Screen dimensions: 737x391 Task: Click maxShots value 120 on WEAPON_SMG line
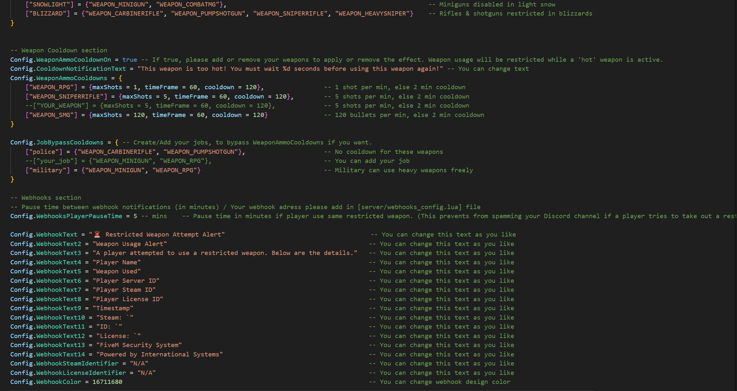(x=139, y=115)
